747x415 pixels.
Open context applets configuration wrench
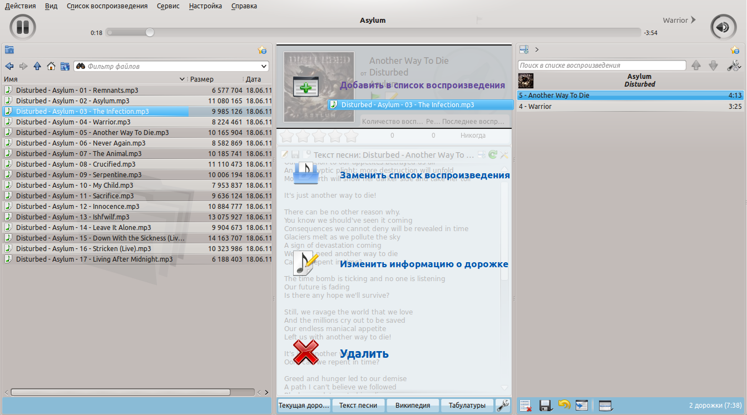503,405
